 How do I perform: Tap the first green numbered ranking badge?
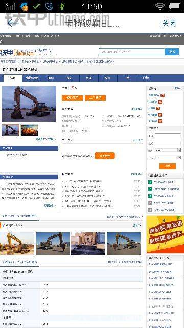point(150,182)
